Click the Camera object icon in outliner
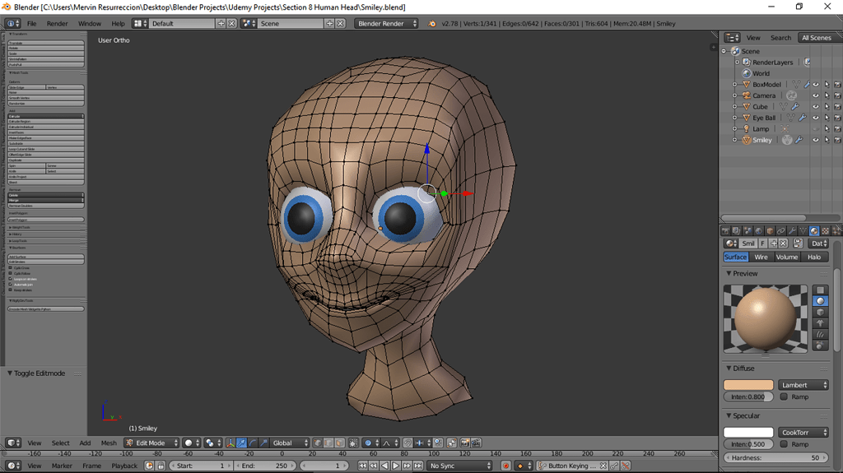 (746, 95)
